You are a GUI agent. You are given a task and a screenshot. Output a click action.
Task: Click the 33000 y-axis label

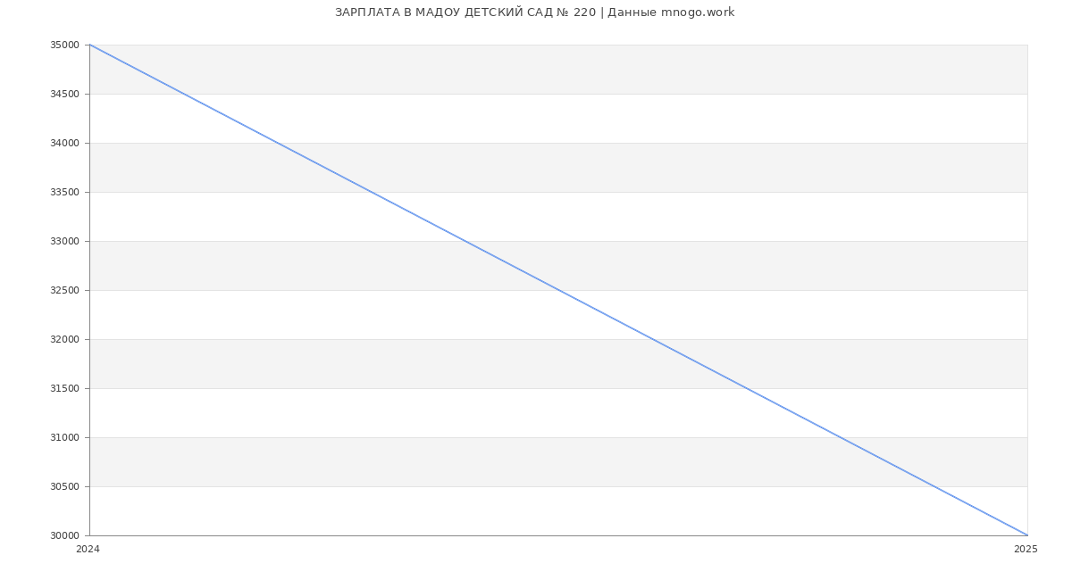(x=65, y=241)
